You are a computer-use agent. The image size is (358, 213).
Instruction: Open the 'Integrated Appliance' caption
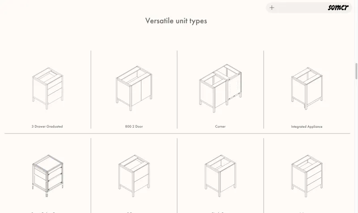[x=307, y=126]
